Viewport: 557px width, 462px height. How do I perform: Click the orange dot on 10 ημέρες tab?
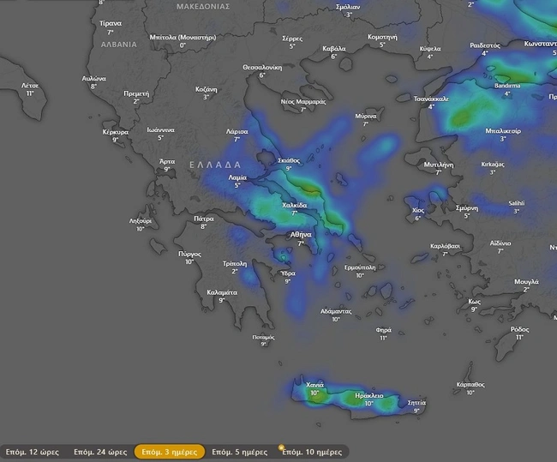[x=281, y=447]
